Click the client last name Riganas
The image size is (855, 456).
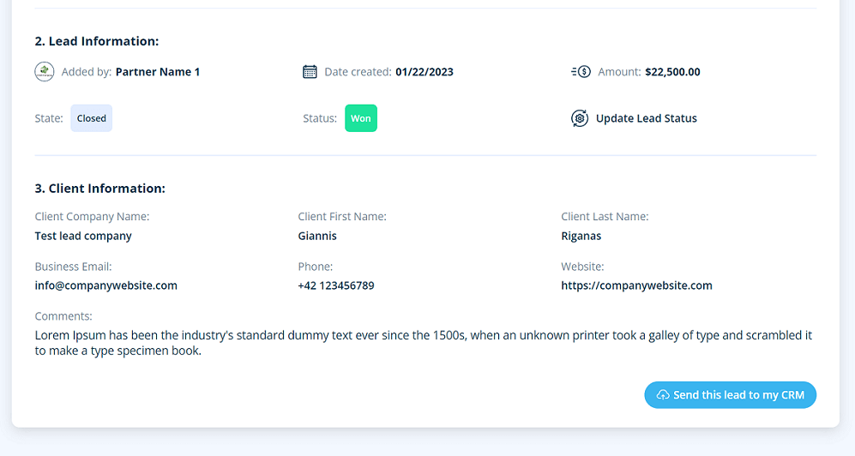pos(581,236)
